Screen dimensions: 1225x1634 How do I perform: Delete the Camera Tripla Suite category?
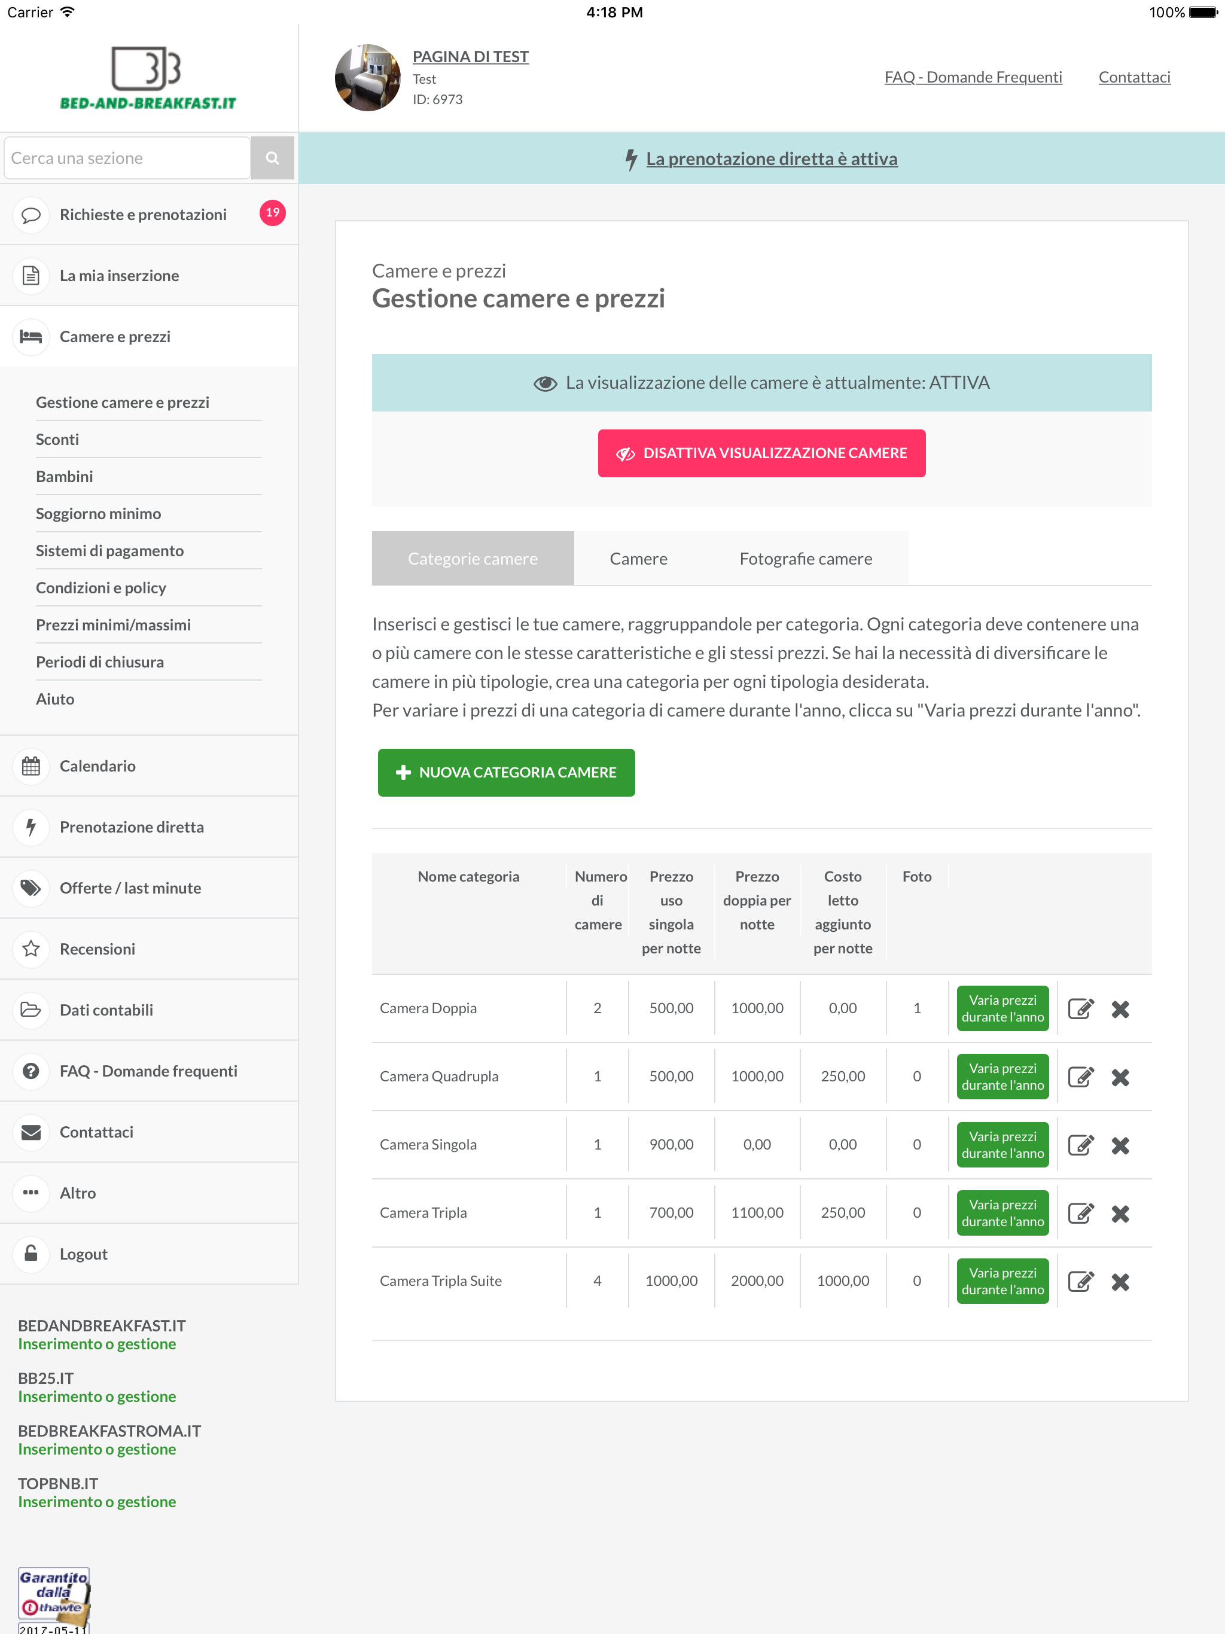pos(1120,1282)
